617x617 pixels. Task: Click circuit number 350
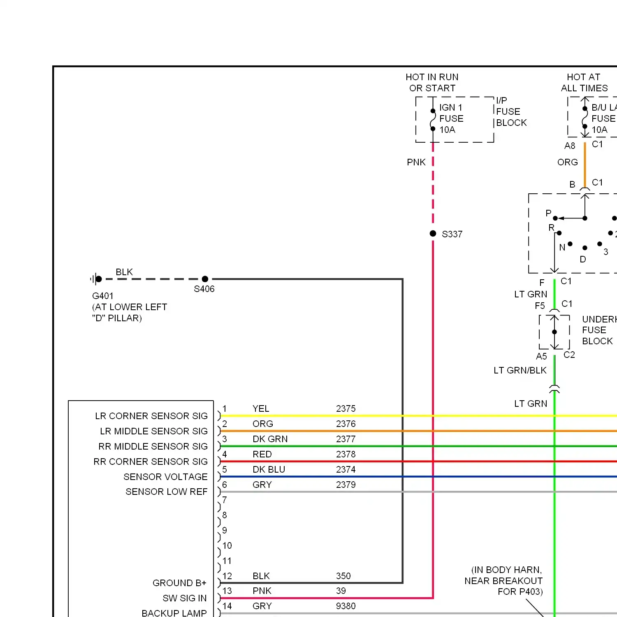point(343,576)
